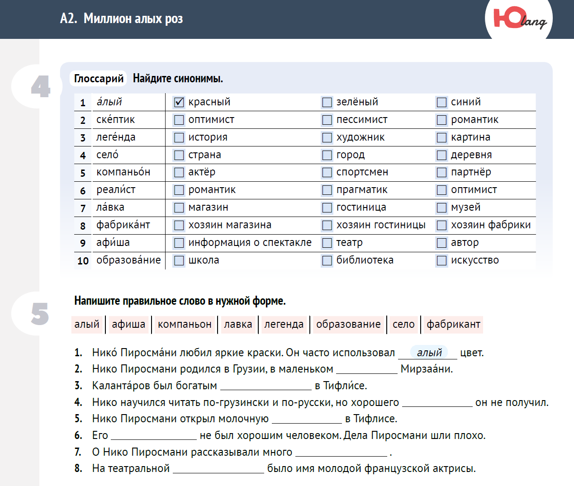The width and height of the screenshot is (574, 486).
Task: Check the 'гостиница' checkbox
Action: (x=327, y=208)
